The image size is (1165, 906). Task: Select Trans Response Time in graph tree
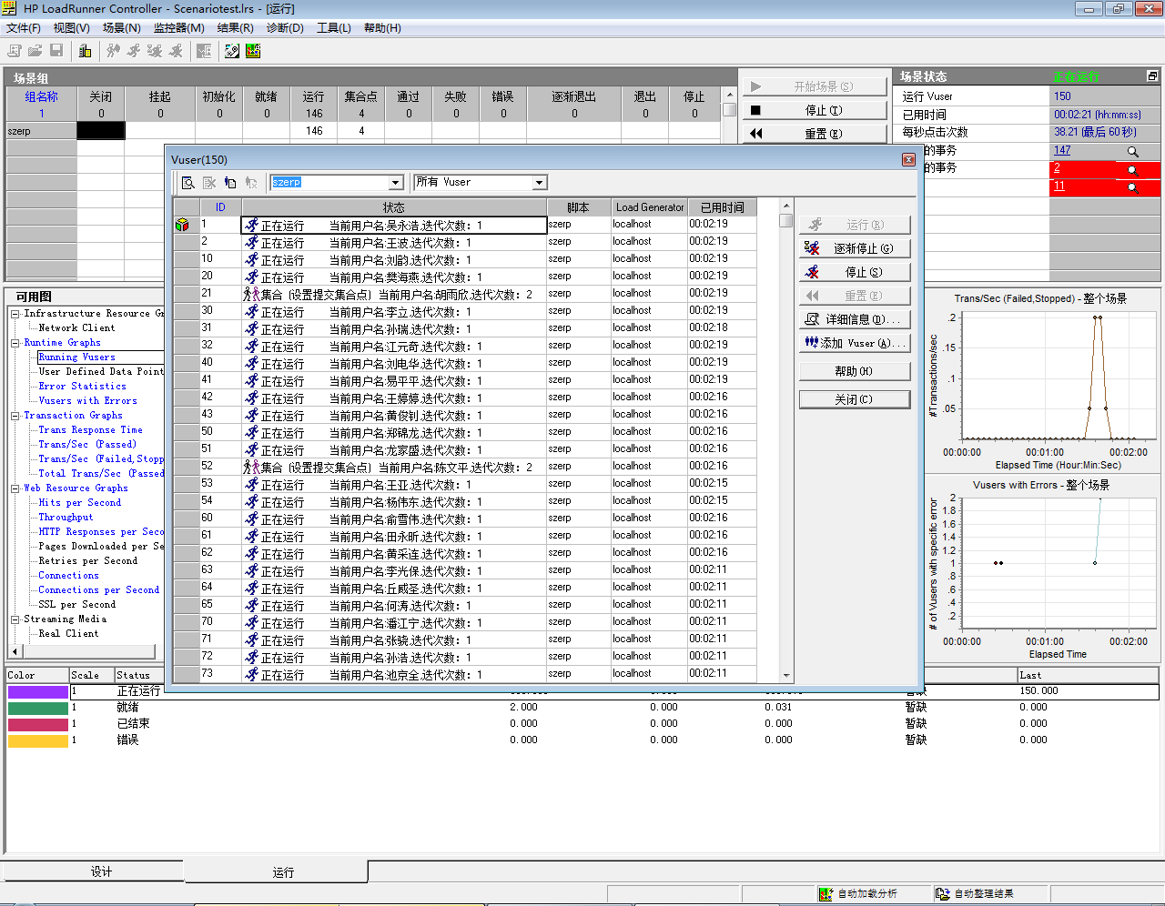pos(90,430)
